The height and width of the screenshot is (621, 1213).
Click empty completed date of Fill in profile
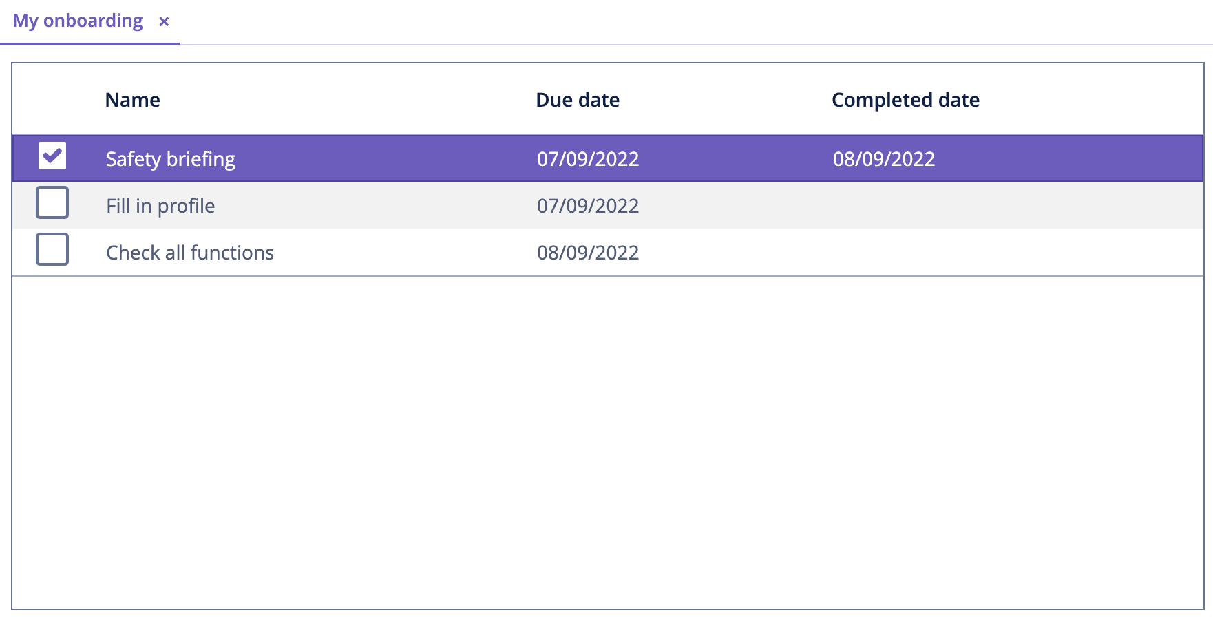(x=1017, y=205)
